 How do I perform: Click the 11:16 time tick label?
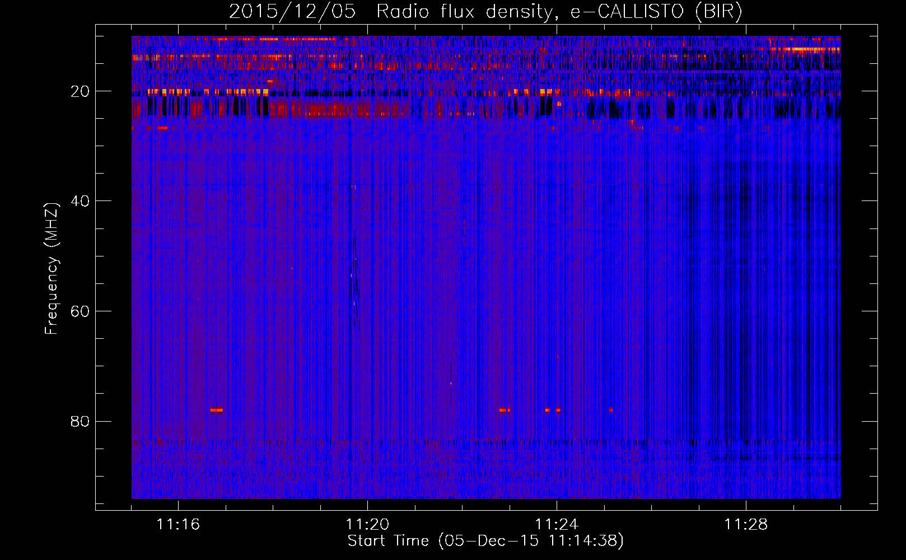178,525
